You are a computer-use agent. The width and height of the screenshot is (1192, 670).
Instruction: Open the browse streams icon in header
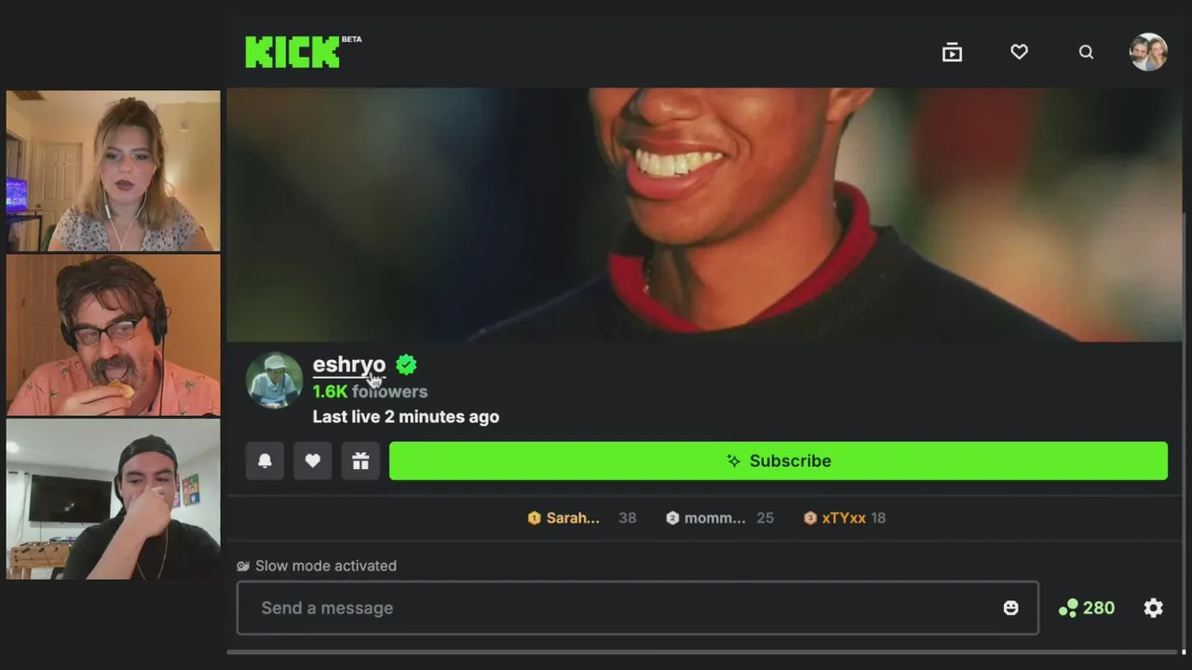tap(952, 52)
